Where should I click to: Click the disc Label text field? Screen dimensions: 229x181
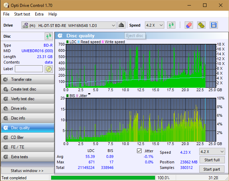(x=29, y=69)
